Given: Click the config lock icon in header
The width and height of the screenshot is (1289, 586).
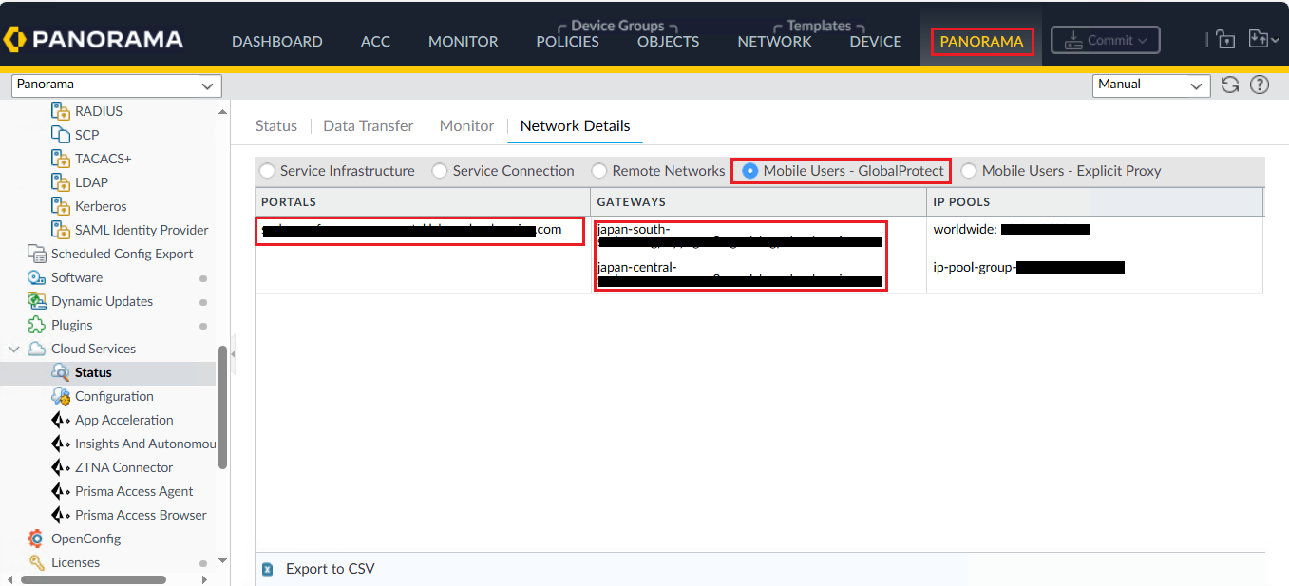Looking at the screenshot, I should point(1225,40).
